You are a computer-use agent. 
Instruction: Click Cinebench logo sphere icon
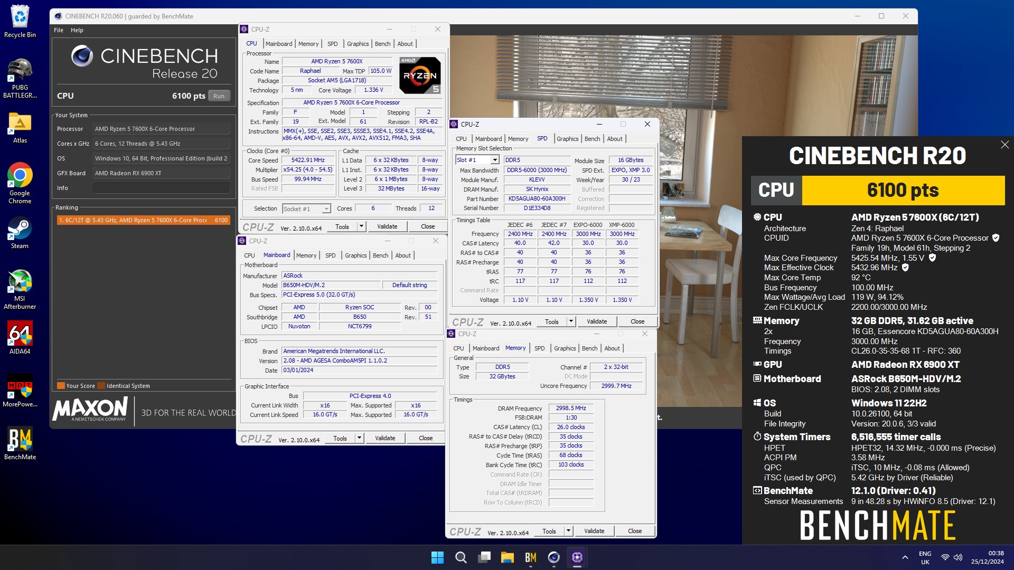click(82, 56)
